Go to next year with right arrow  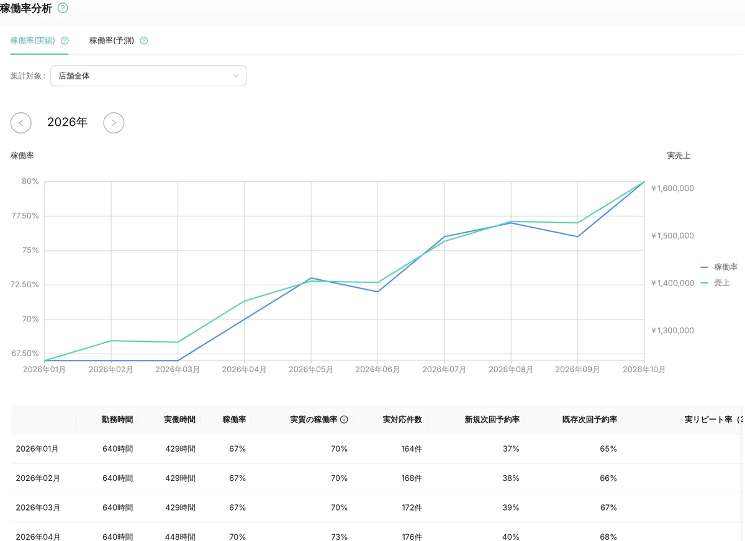[x=114, y=123]
